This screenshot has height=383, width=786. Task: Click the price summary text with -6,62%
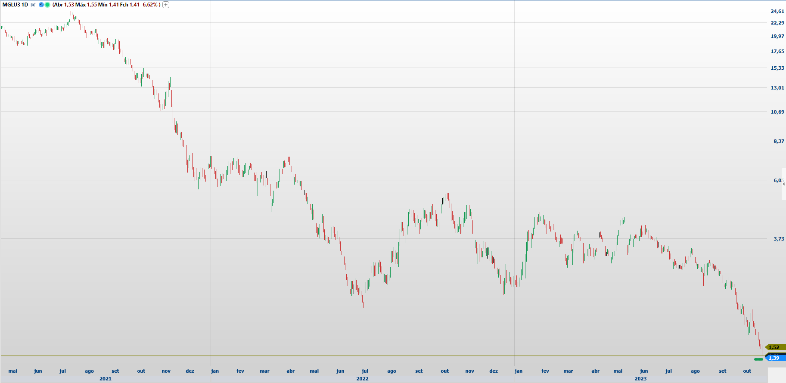tap(106, 5)
